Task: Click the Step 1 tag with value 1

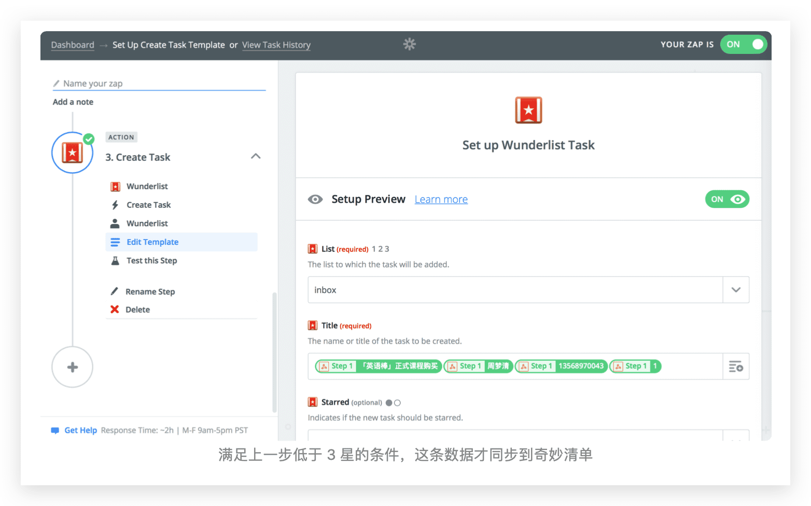Action: [x=635, y=367]
